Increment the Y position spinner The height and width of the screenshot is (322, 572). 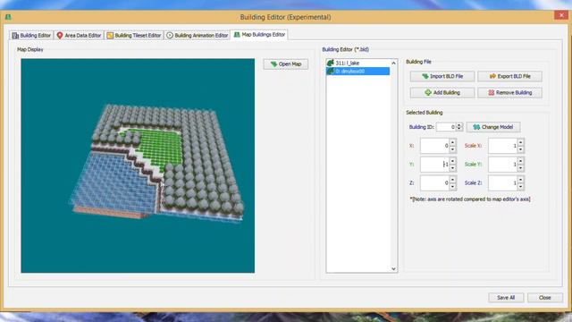pyautogui.click(x=453, y=161)
